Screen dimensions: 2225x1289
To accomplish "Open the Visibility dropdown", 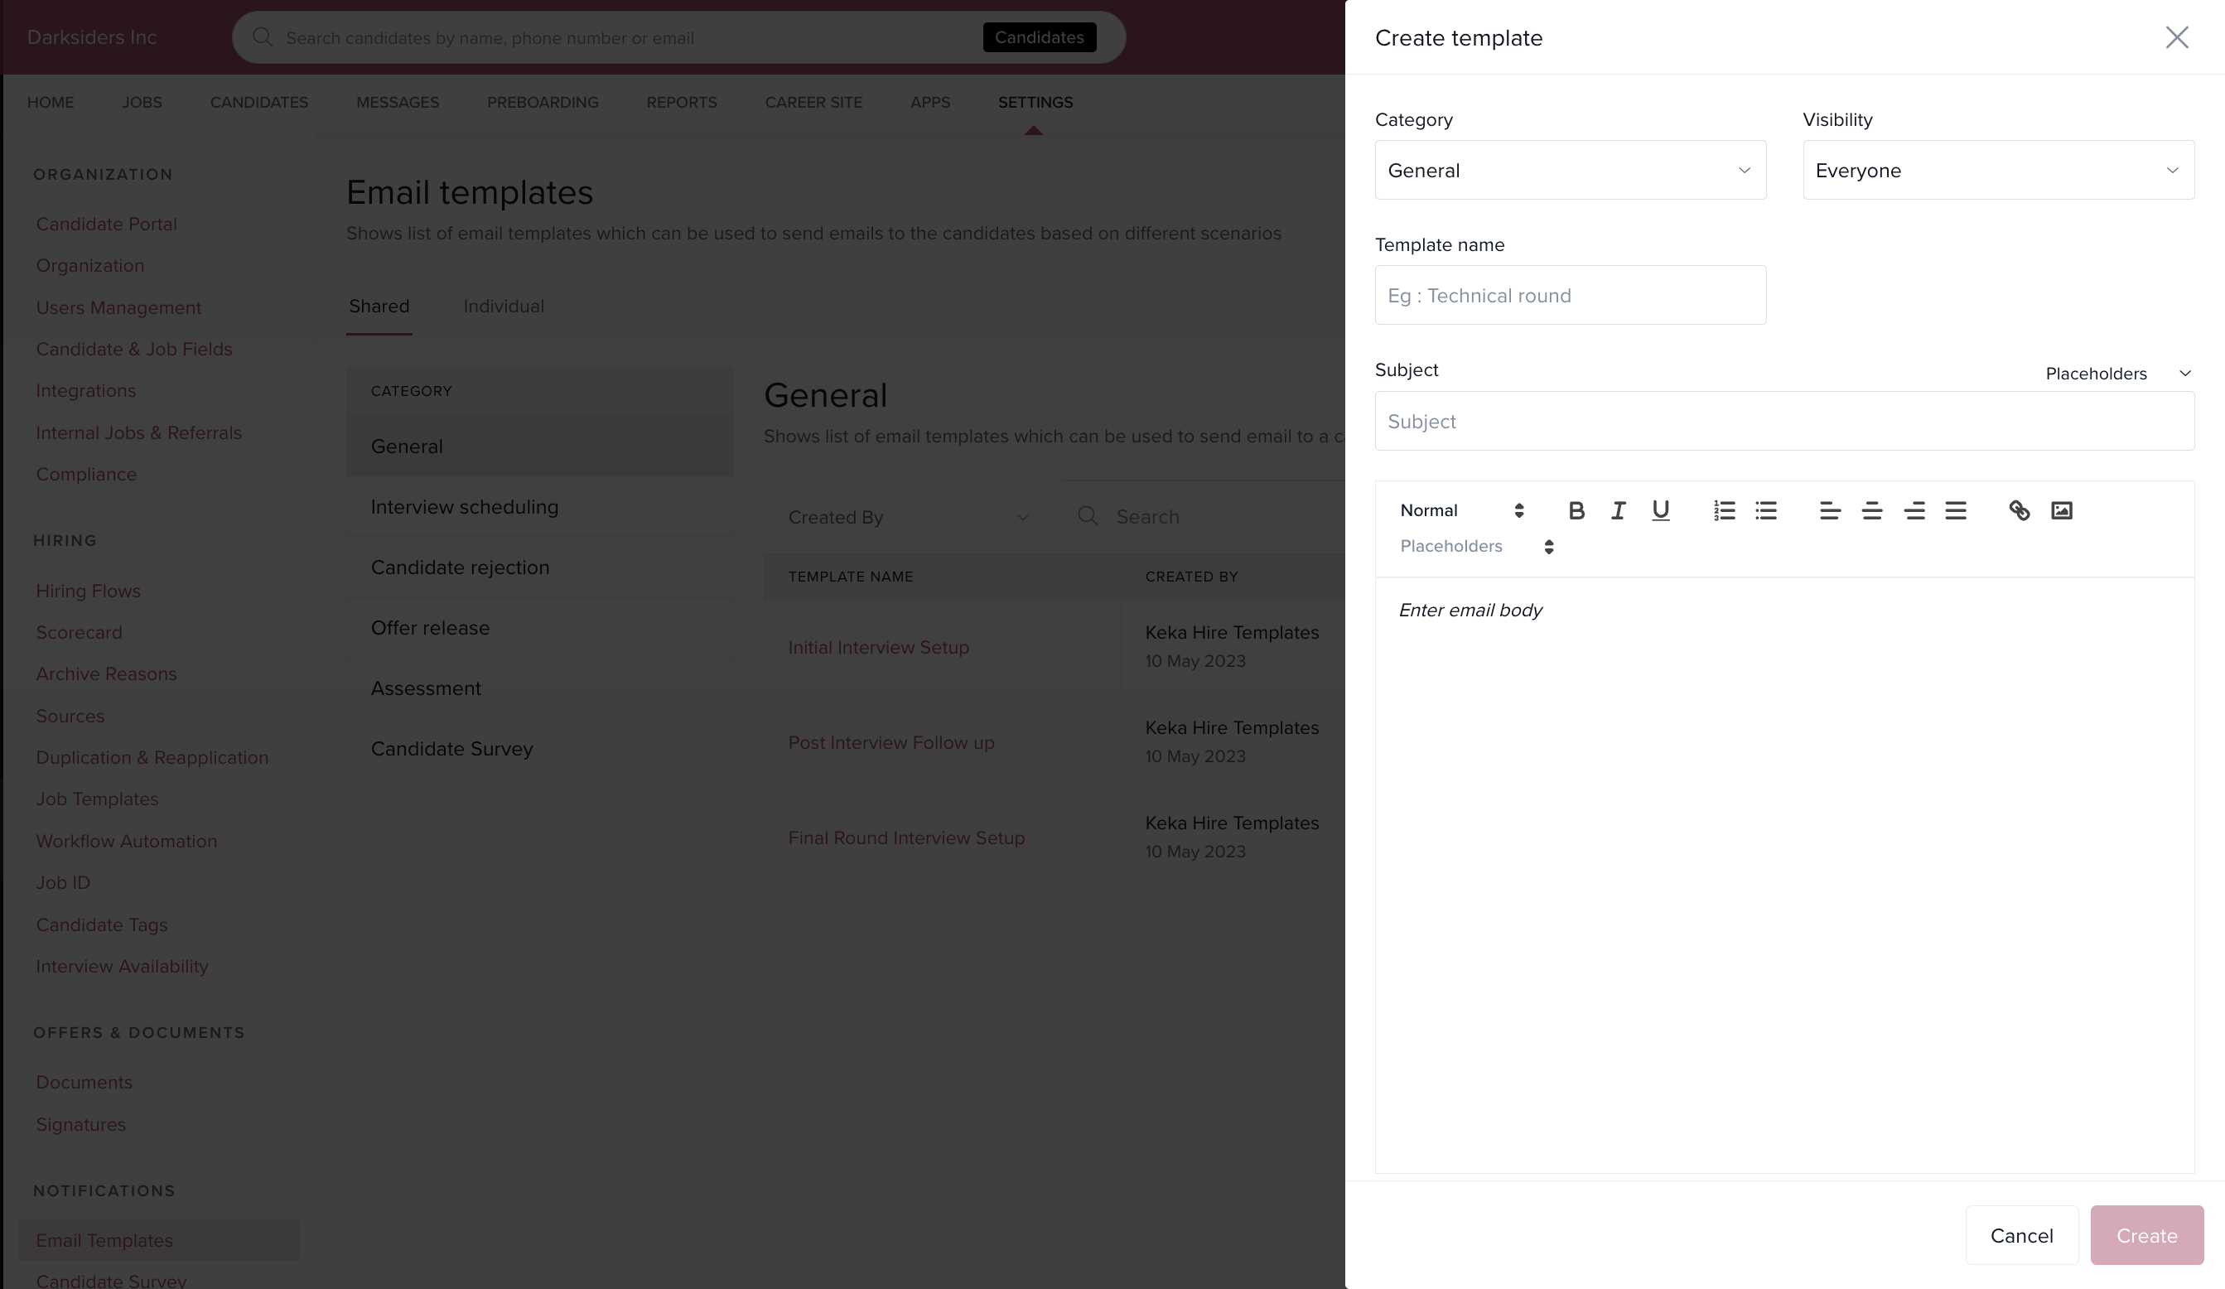I will click(x=1997, y=171).
